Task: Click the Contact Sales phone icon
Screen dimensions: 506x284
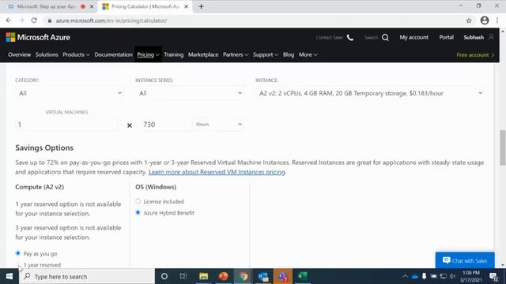Action: (350, 38)
